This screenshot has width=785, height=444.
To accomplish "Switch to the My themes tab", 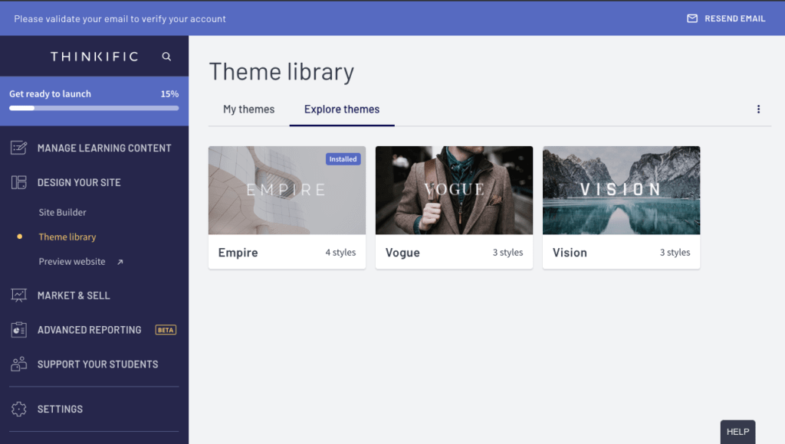I will 248,109.
